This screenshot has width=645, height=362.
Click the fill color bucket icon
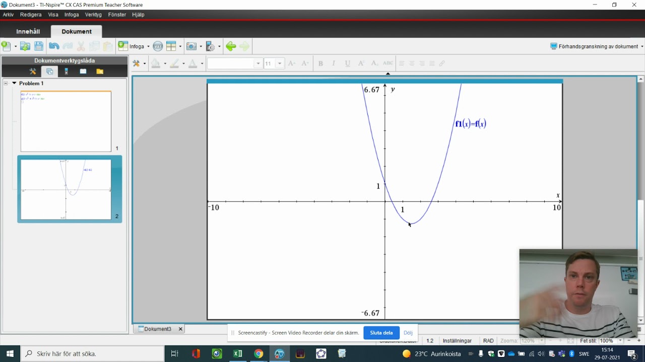156,63
